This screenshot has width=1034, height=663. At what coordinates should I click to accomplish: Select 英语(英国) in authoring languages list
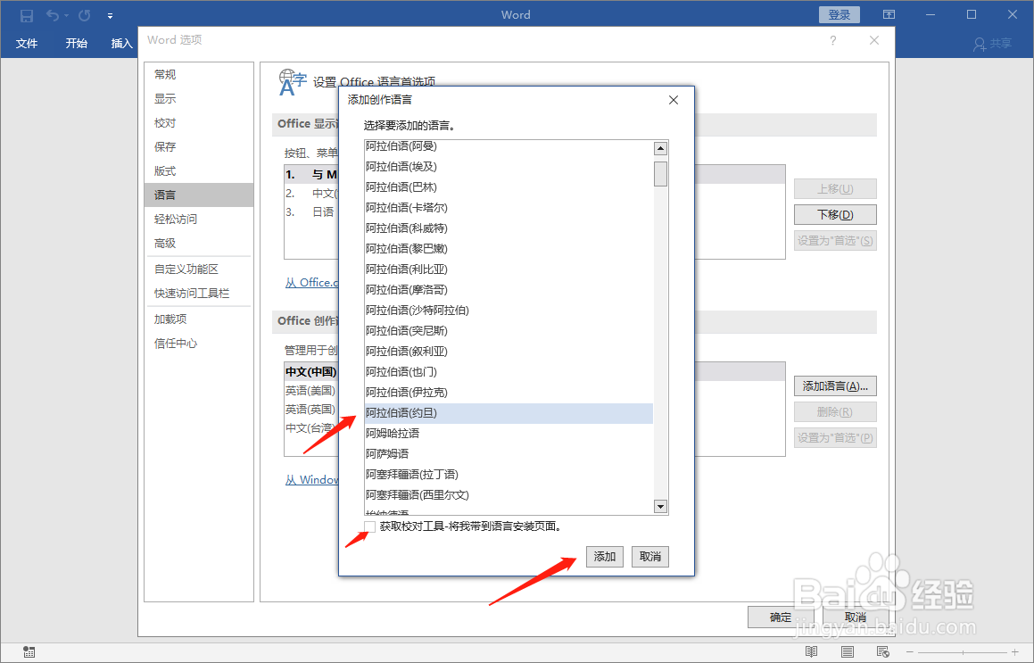310,409
